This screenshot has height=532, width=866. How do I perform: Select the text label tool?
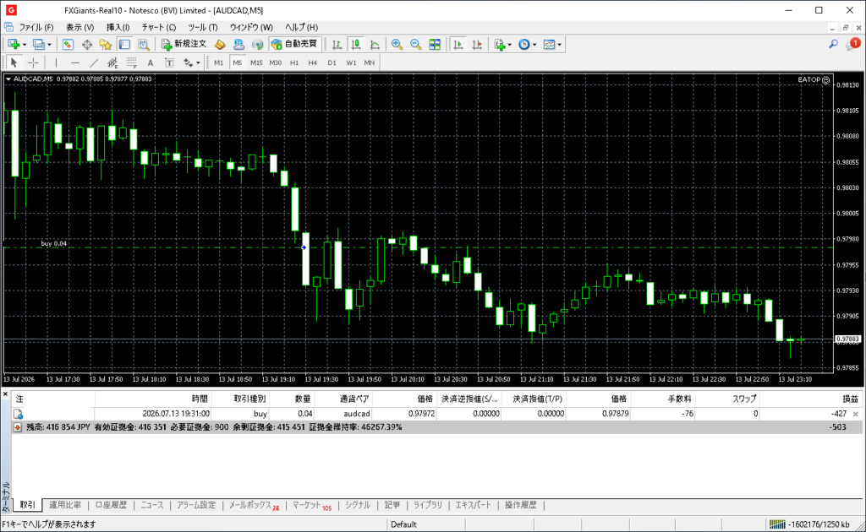click(151, 62)
